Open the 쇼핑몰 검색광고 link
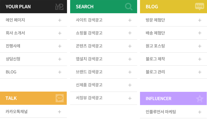 pyautogui.click(x=104, y=33)
